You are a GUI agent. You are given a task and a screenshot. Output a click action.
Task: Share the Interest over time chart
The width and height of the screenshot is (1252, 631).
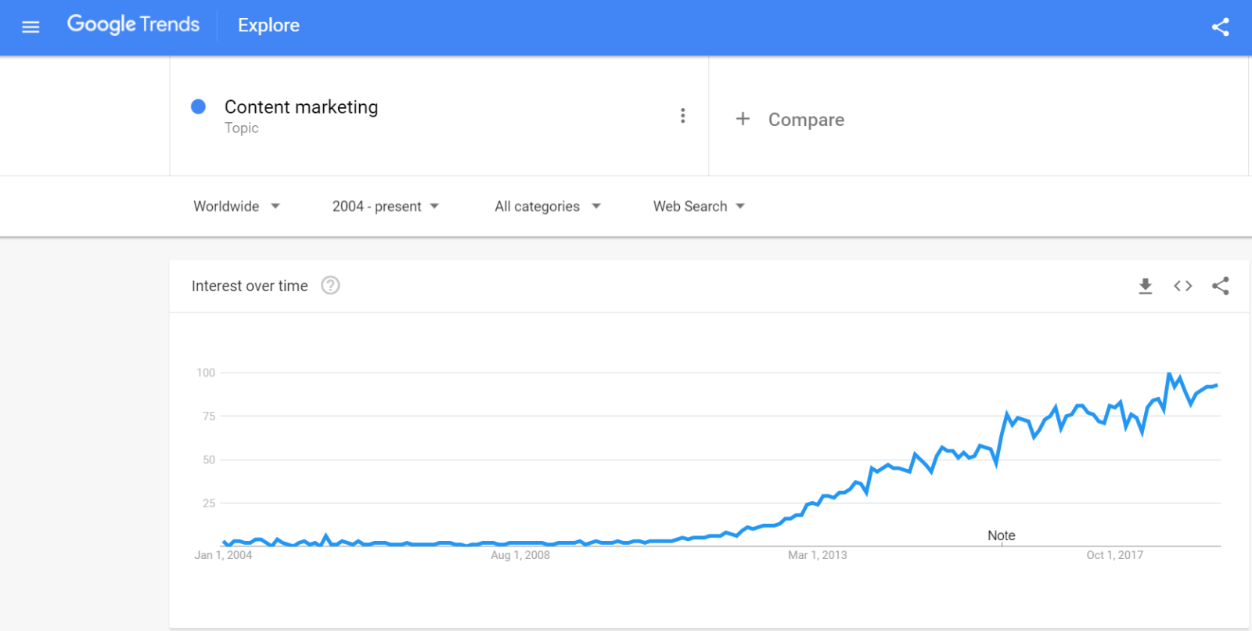coord(1220,286)
